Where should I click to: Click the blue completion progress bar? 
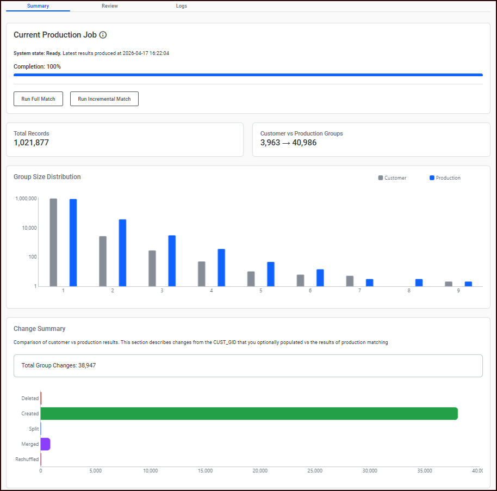(248, 75)
